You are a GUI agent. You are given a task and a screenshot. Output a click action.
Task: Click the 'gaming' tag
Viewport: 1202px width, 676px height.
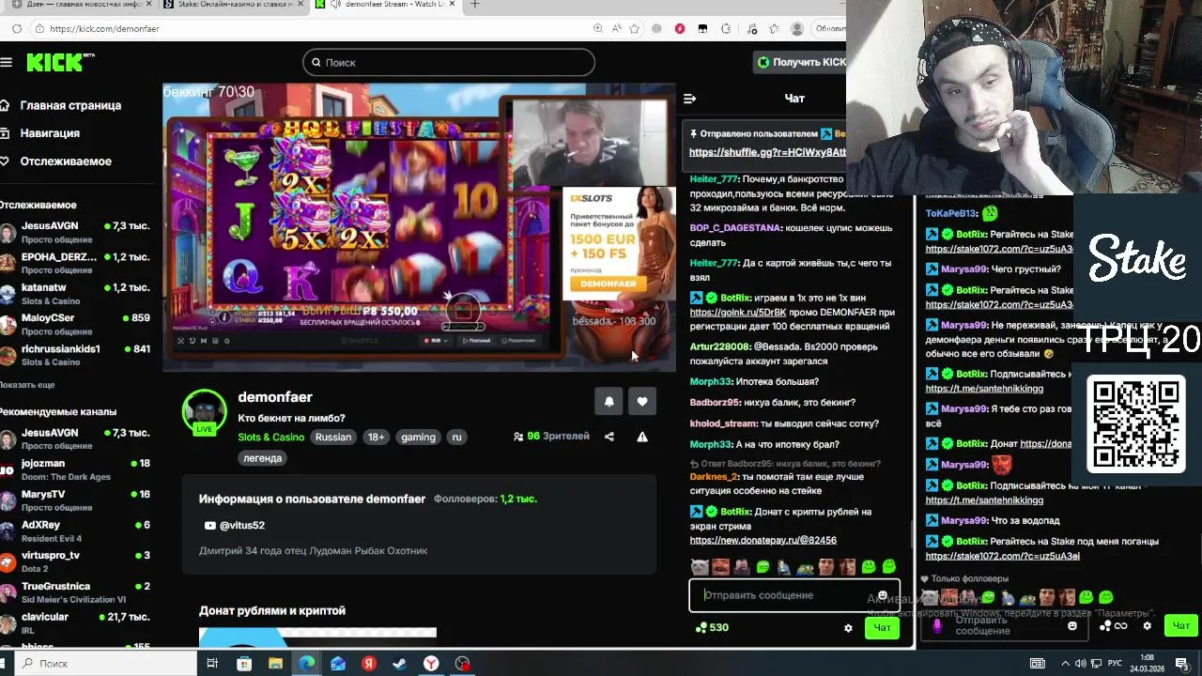click(418, 438)
